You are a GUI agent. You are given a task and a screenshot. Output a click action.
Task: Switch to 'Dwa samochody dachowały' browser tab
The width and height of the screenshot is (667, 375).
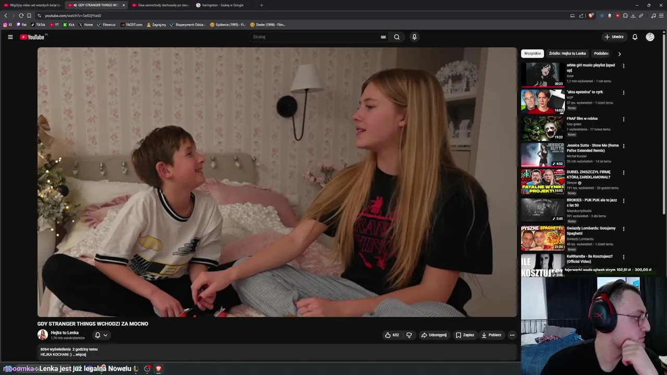click(x=160, y=5)
